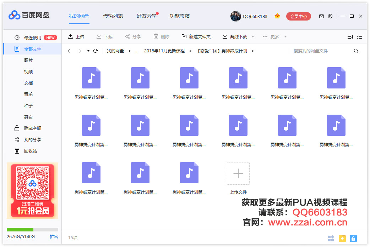370x247 pixels.
Task: Click the 扩容 expand storage link
Action: pos(54,237)
